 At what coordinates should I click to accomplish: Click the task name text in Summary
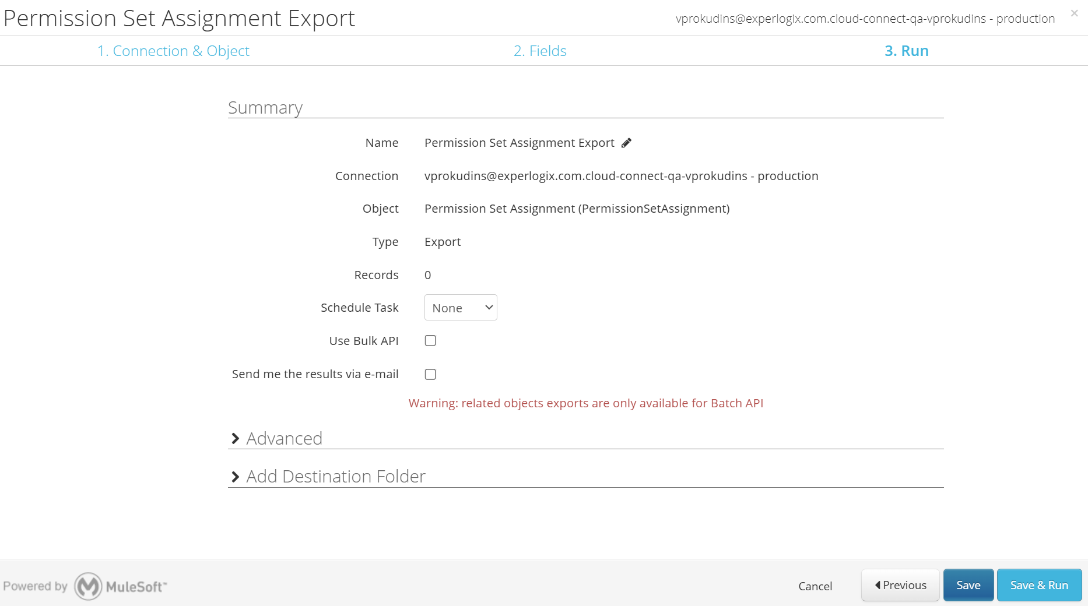(520, 143)
